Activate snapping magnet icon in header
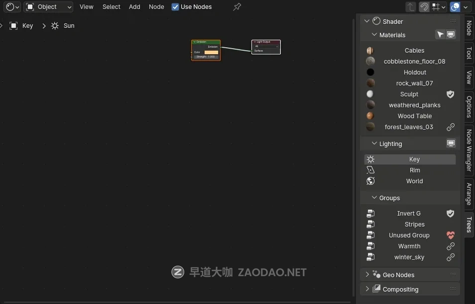Viewport: 475px width, 304px height. point(424,6)
